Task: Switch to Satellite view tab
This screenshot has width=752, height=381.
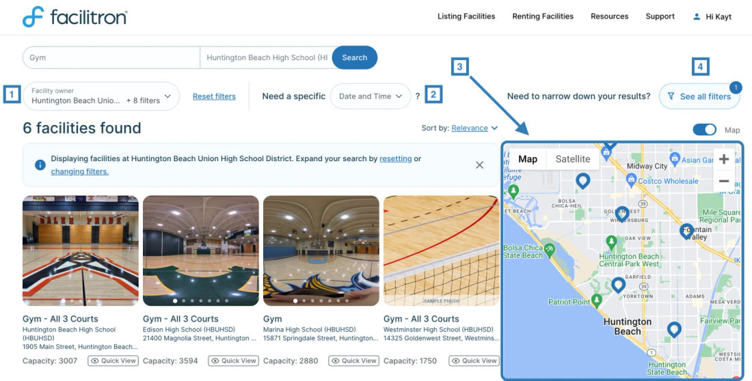Action: pyautogui.click(x=573, y=159)
